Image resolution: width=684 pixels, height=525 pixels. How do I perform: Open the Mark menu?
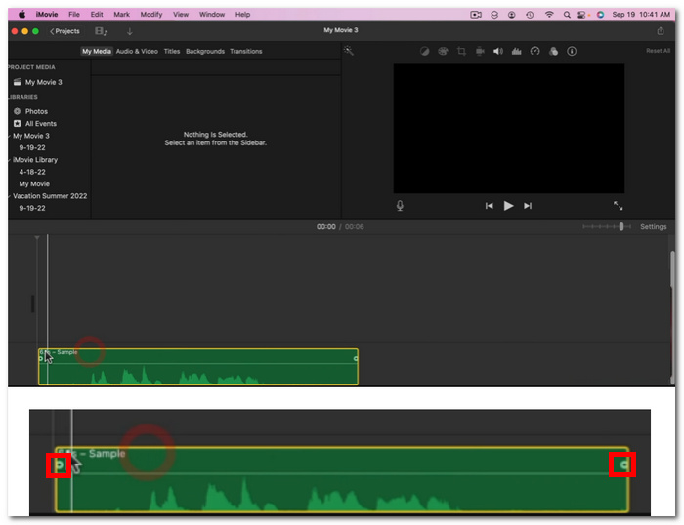[121, 15]
